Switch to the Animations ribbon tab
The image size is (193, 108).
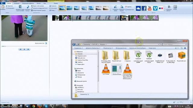click(17, 3)
